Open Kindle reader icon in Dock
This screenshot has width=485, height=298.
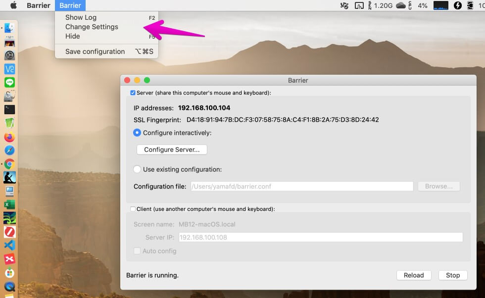pyautogui.click(x=9, y=178)
